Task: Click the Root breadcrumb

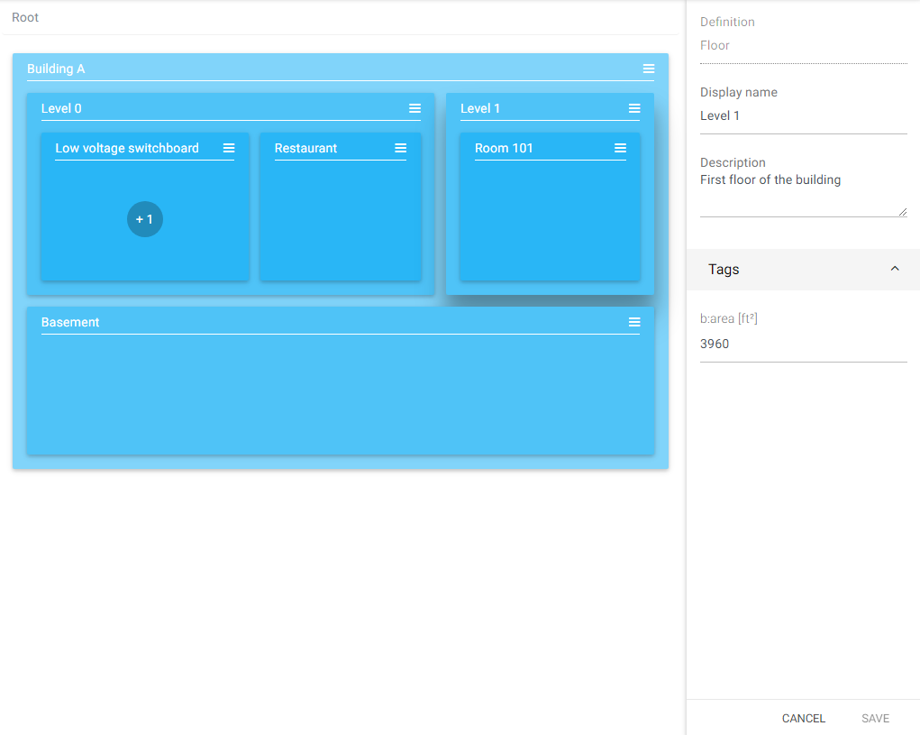Action: pos(25,18)
